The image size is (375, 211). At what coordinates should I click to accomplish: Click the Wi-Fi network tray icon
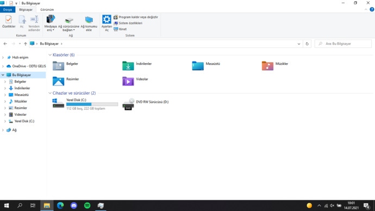(x=326, y=206)
